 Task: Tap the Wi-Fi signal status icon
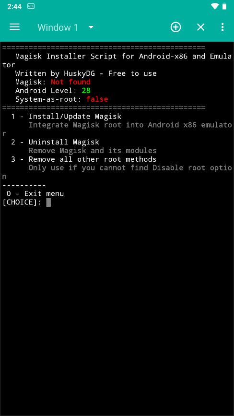click(215, 6)
